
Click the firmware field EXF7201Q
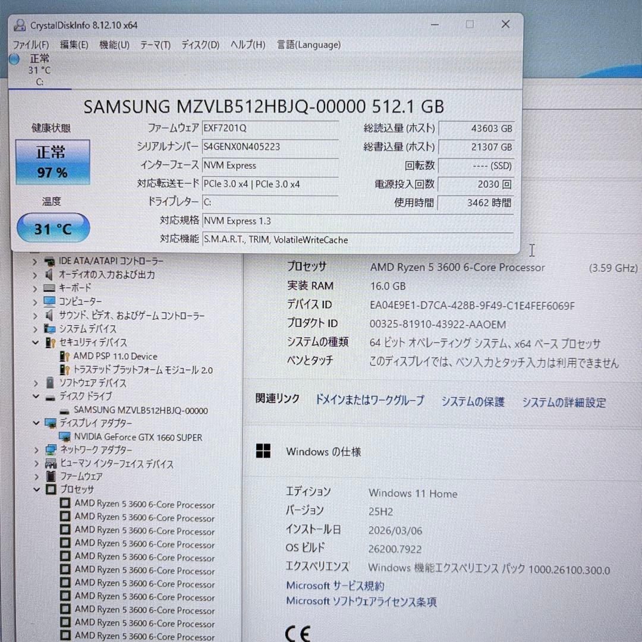pyautogui.click(x=270, y=128)
